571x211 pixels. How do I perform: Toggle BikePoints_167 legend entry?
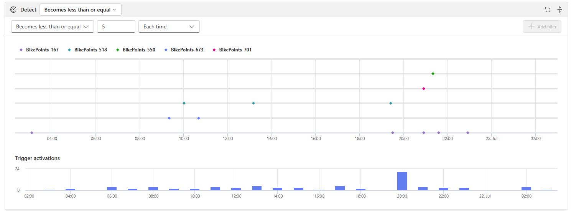[39, 50]
